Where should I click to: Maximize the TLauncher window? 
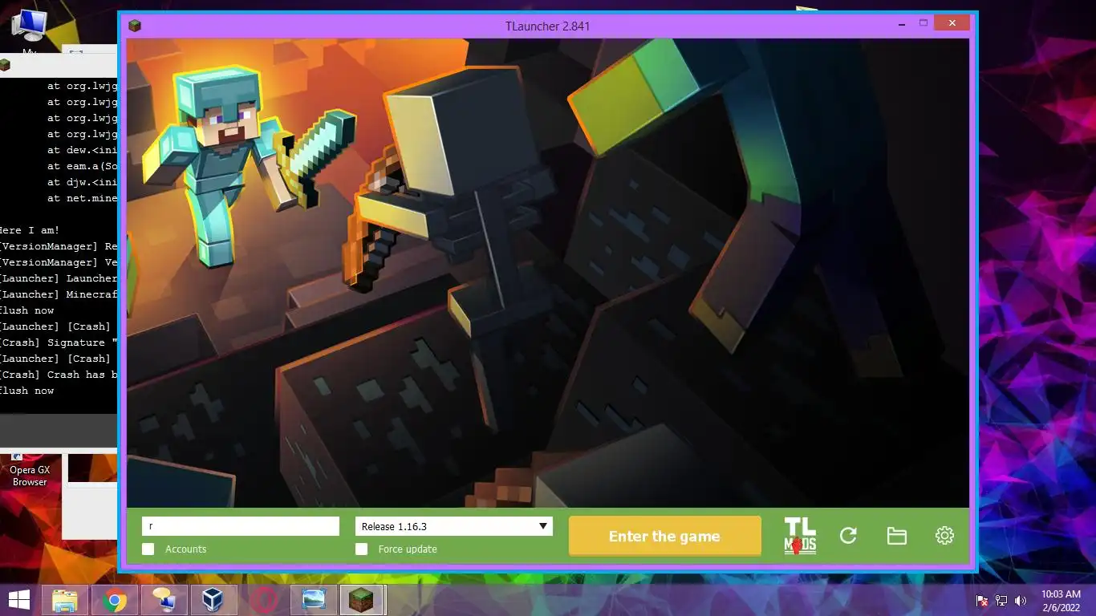[923, 23]
